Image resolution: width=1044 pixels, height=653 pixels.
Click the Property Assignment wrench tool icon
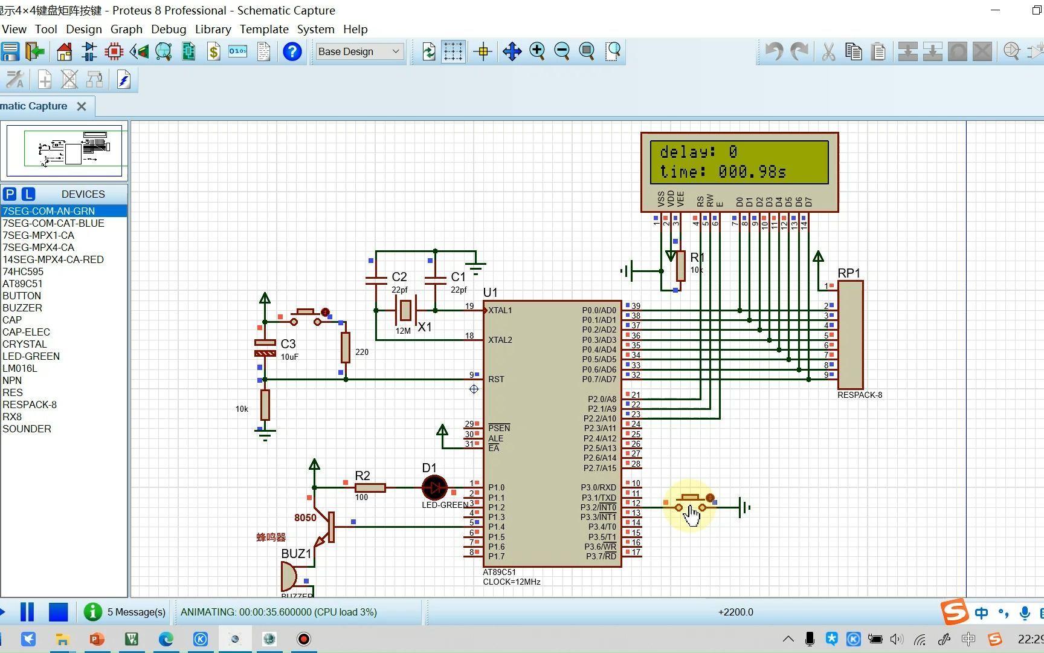click(x=14, y=79)
